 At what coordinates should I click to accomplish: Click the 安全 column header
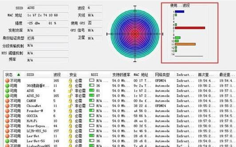click(x=73, y=75)
